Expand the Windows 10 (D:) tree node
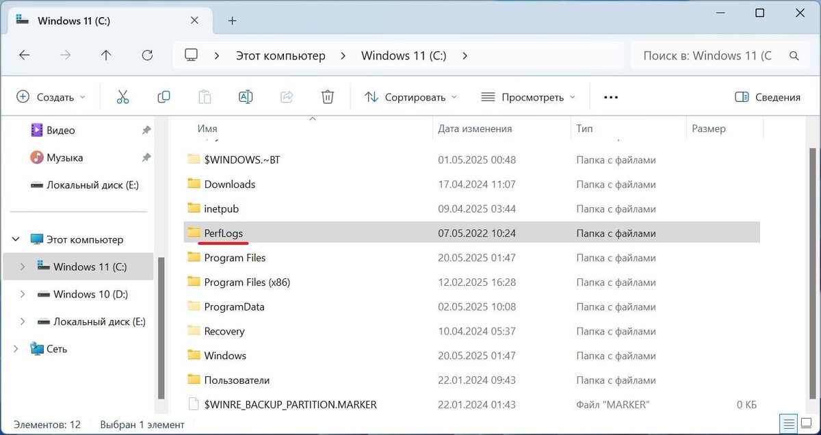This screenshot has width=821, height=435. pos(23,294)
